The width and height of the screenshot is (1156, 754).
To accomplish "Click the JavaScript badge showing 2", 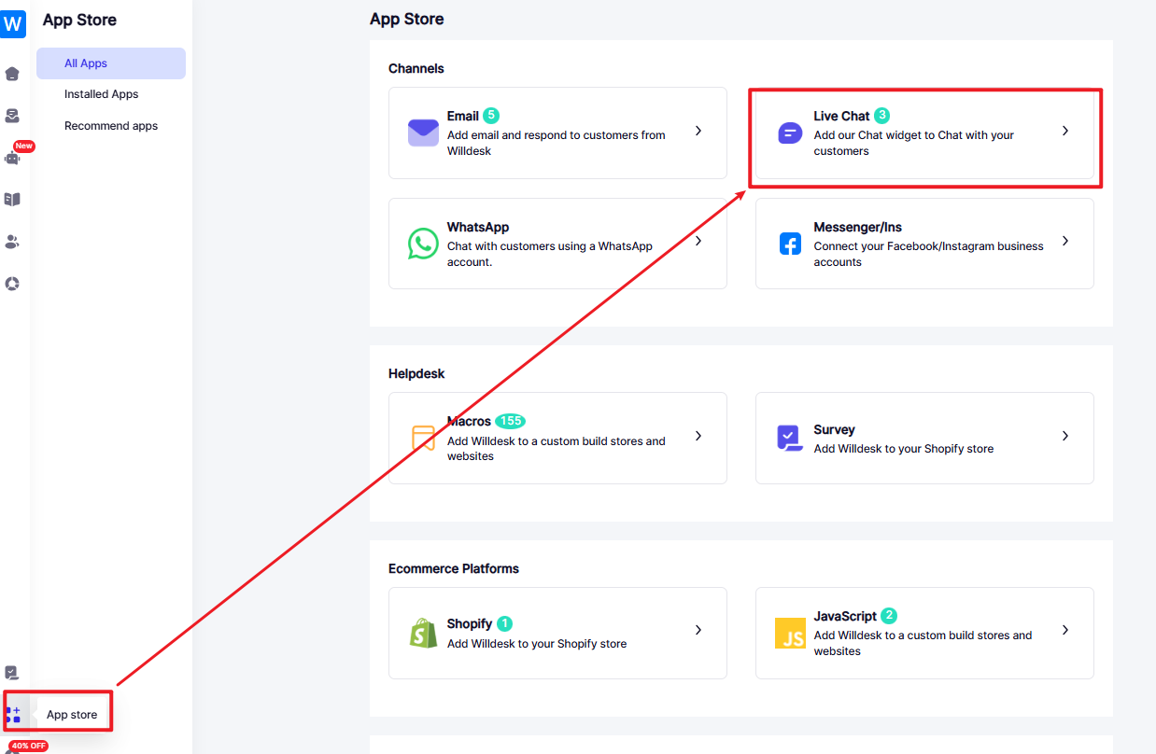I will 889,616.
